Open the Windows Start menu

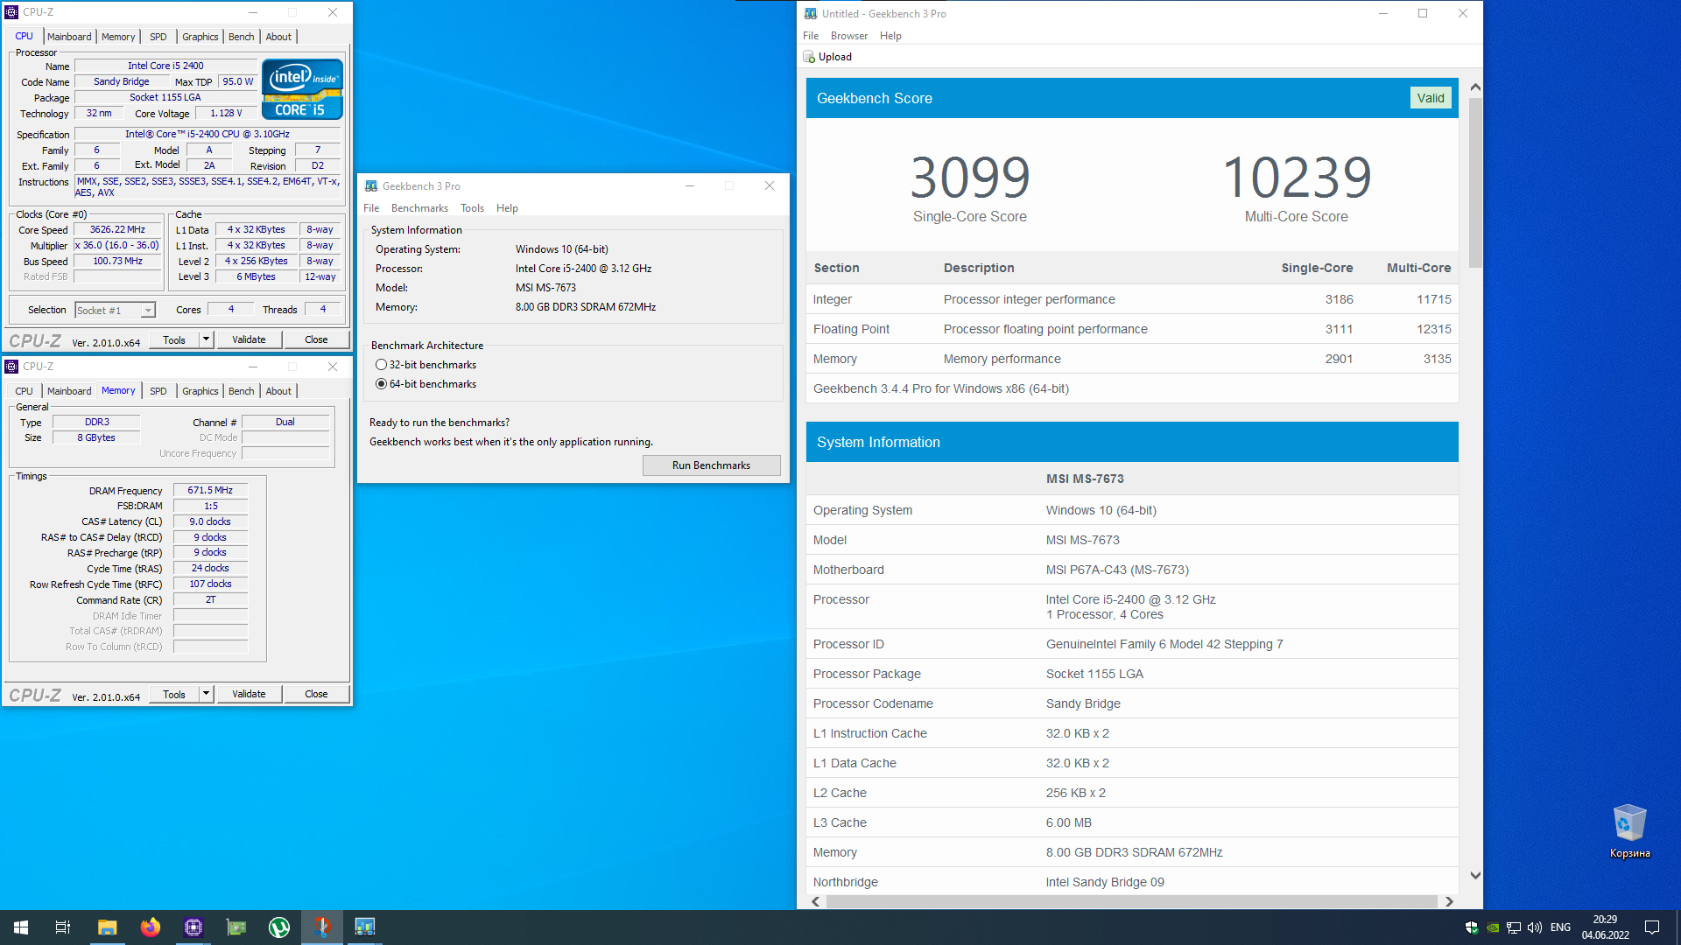[21, 927]
